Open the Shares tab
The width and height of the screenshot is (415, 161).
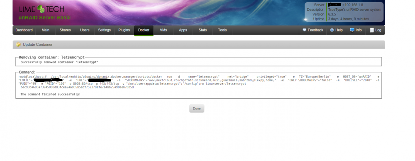pyautogui.click(x=65, y=30)
